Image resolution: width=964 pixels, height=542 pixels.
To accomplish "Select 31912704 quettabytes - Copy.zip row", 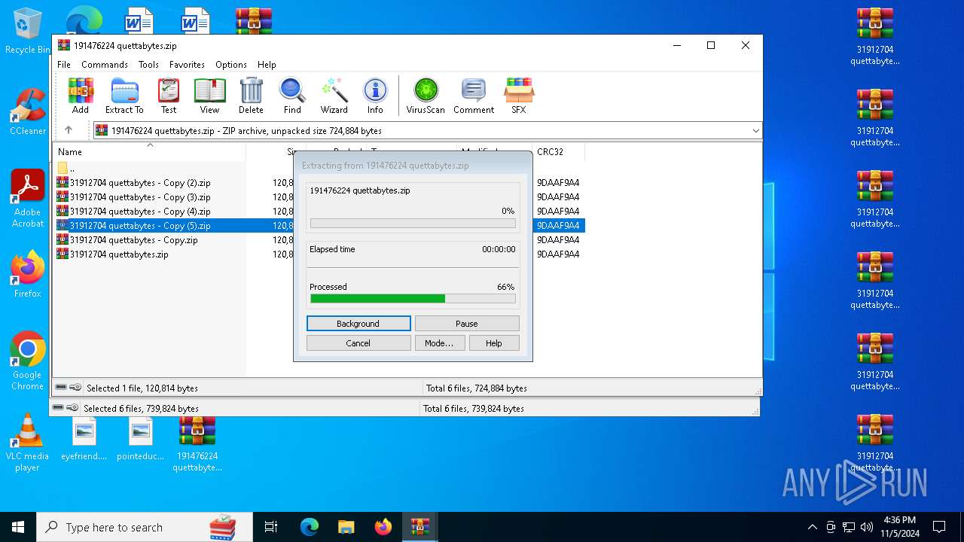I will 127,240.
